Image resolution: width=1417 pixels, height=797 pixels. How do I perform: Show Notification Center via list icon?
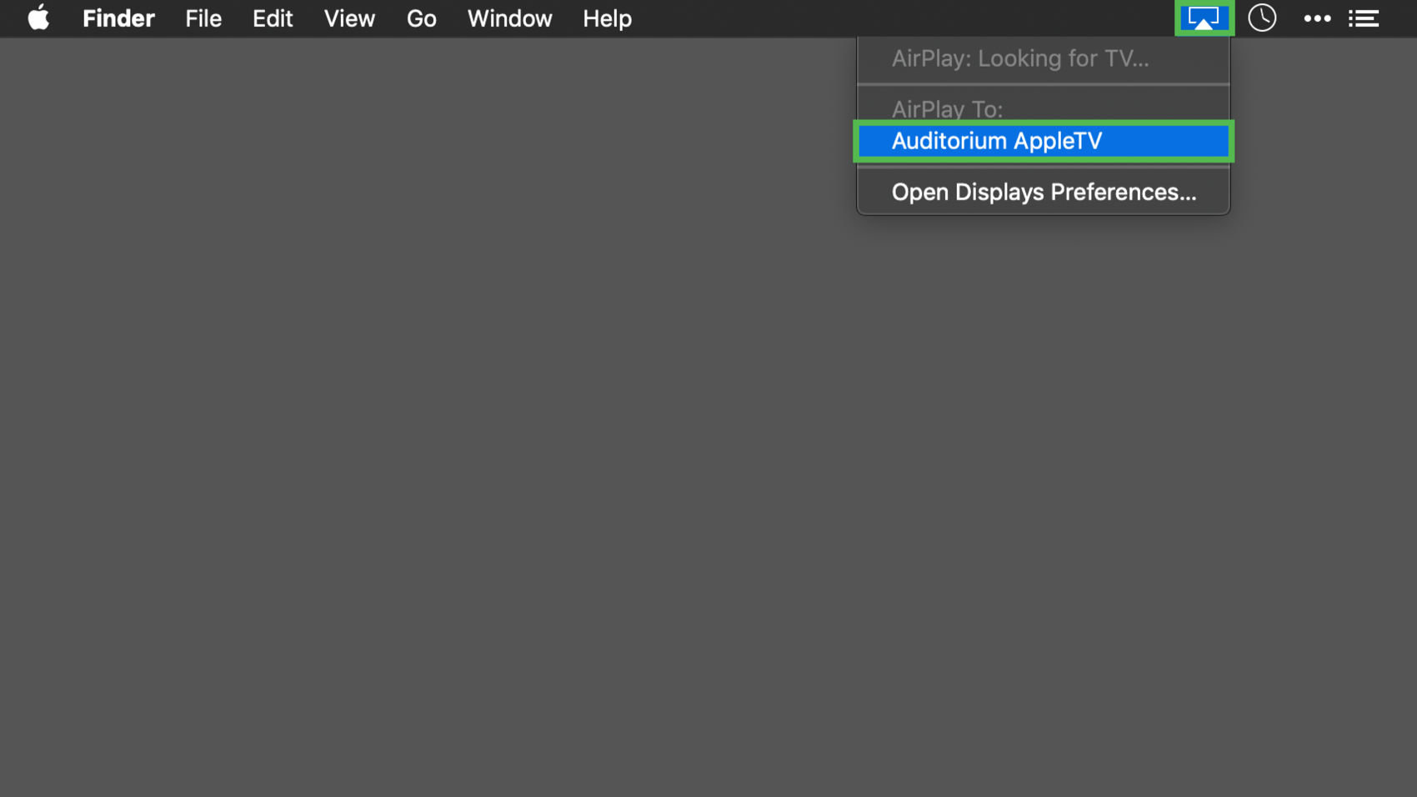[x=1364, y=18]
